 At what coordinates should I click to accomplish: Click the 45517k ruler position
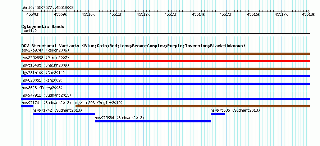click(x=281, y=14)
